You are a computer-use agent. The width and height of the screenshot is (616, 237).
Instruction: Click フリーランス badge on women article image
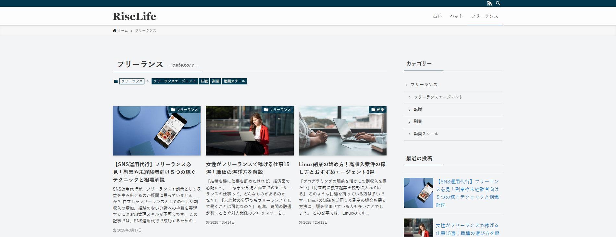pos(277,110)
